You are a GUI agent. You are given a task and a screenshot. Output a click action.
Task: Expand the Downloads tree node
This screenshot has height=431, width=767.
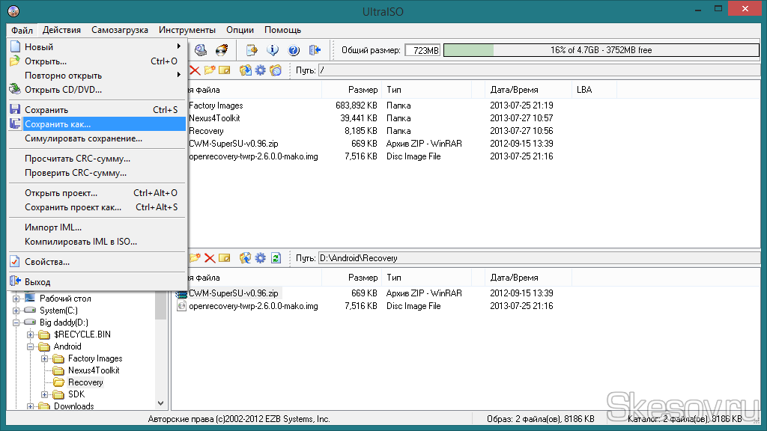(30, 406)
